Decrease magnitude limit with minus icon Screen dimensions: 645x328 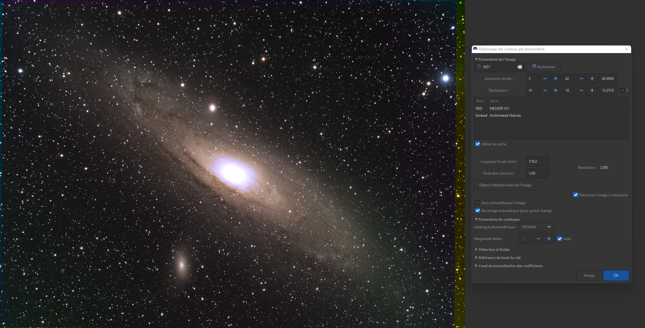pyautogui.click(x=538, y=239)
